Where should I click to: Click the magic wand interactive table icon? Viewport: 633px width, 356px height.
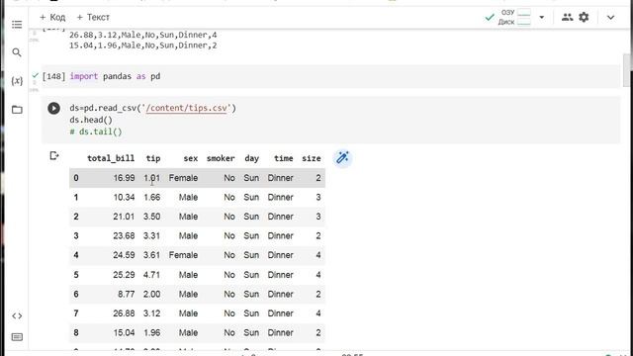click(343, 158)
